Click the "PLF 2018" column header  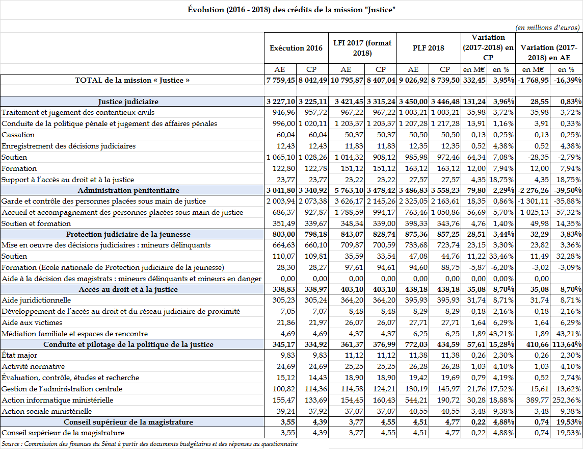pyautogui.click(x=428, y=48)
